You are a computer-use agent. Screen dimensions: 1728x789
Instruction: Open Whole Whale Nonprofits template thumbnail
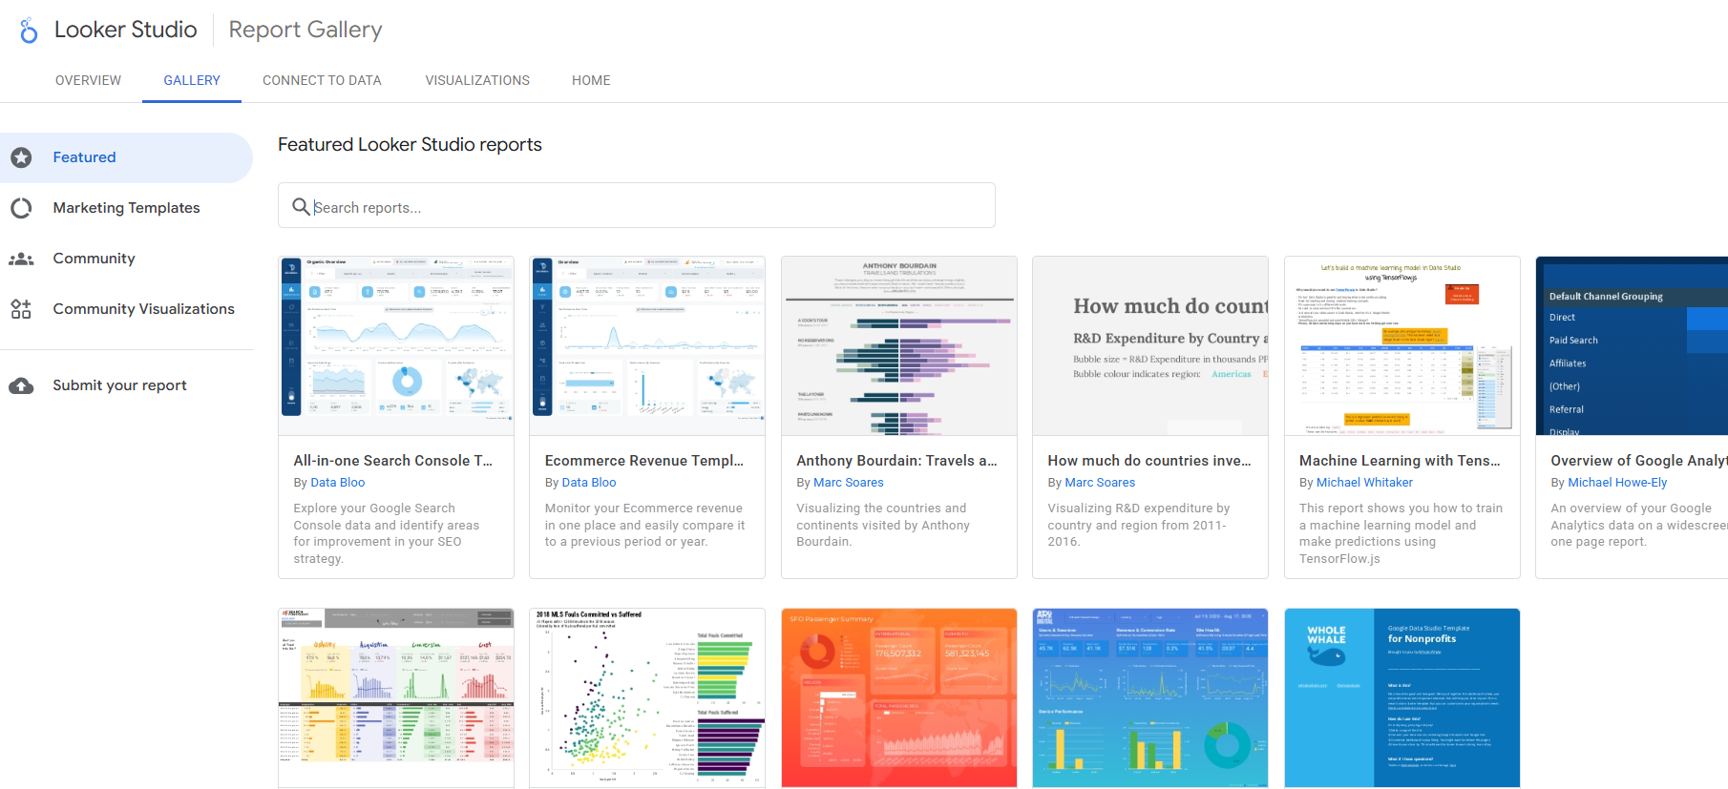[1402, 698]
